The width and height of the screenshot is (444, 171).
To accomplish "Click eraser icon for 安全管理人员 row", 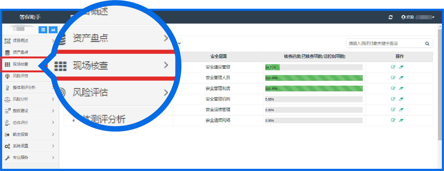I will [x=401, y=78].
